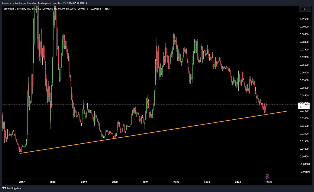Click the change value −0.00050 (−1.26%)
The height and width of the screenshot is (192, 314).
pos(99,9)
